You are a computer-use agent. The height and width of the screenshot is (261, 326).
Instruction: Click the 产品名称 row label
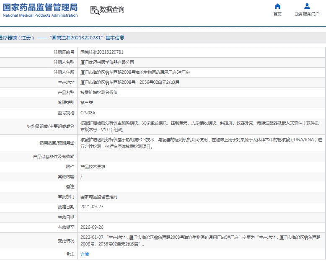(66, 93)
